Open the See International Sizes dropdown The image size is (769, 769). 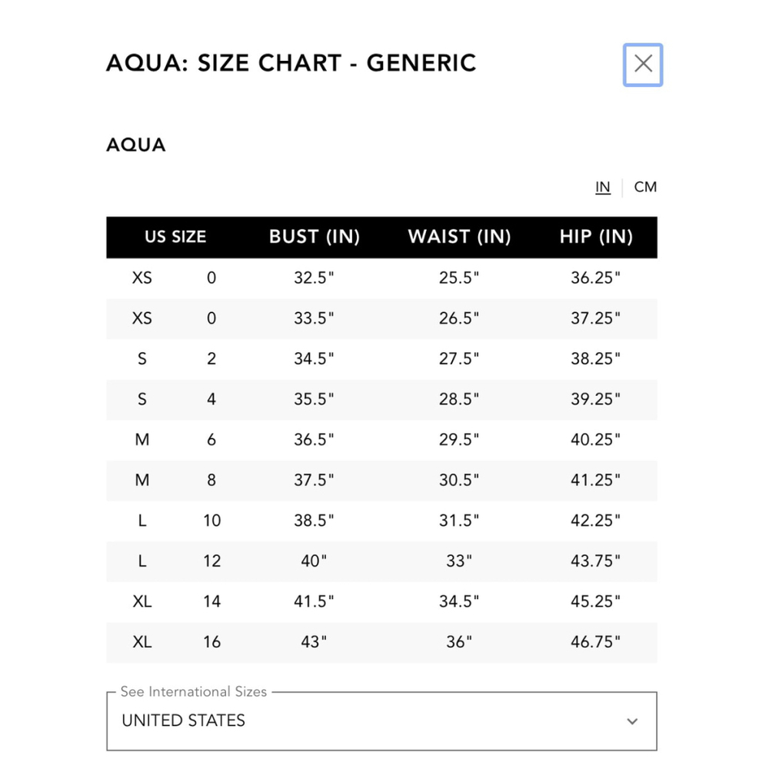click(x=381, y=721)
